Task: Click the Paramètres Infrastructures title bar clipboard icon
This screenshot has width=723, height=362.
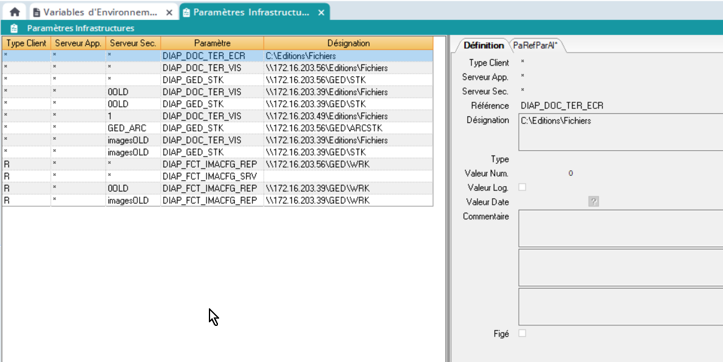Action: (x=14, y=28)
